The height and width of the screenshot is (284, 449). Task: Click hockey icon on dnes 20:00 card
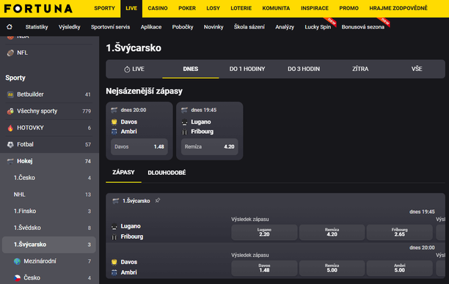pos(114,110)
